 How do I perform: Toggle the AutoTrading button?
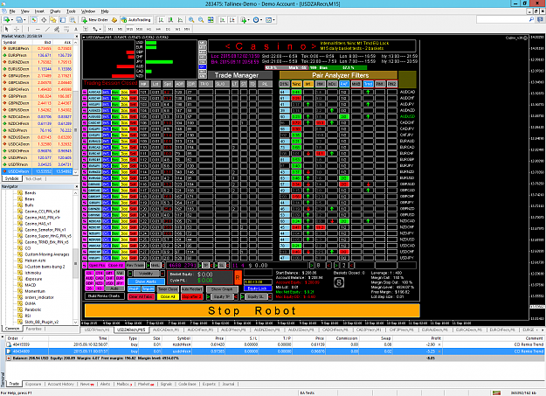click(136, 20)
